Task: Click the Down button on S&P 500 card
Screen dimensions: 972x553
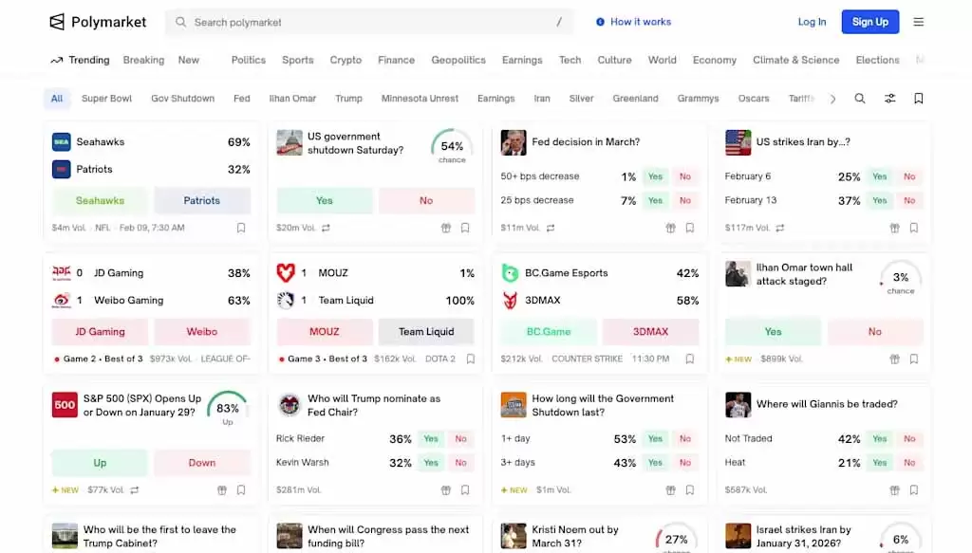Action: [x=202, y=463]
